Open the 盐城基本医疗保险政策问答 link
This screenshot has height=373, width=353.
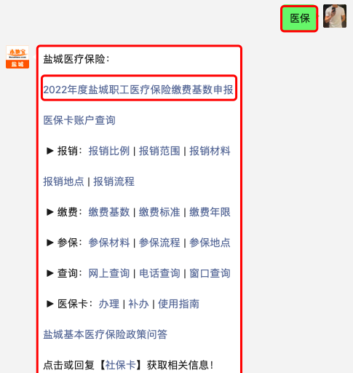click(x=105, y=334)
